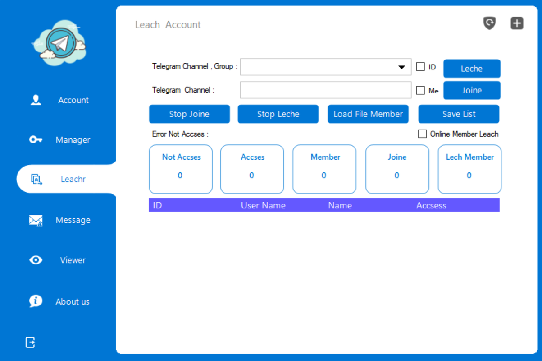
Task: Click the Account person icon
Action: pos(36,100)
